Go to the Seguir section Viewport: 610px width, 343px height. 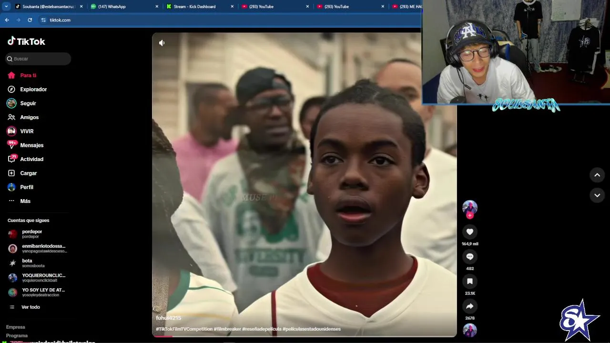[x=28, y=103]
